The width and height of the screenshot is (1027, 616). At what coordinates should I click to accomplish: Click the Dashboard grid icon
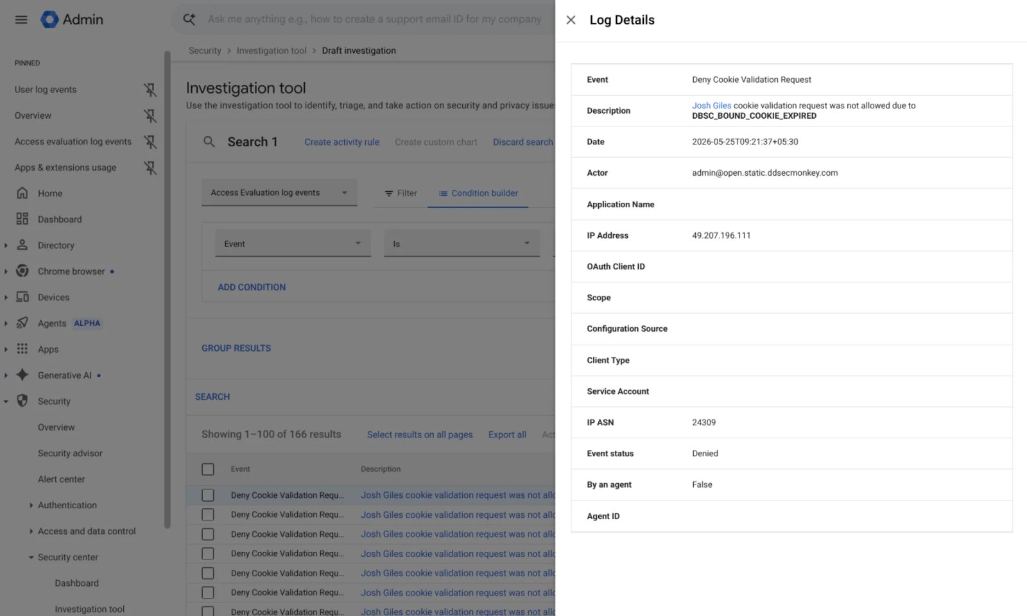[22, 219]
